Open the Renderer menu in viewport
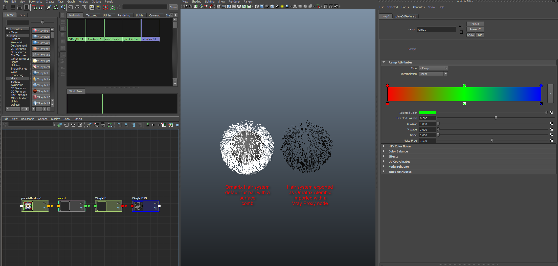558x266 pixels. (234, 2)
